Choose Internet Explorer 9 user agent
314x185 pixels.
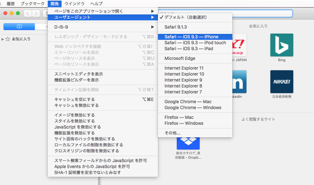[x=195, y=80]
